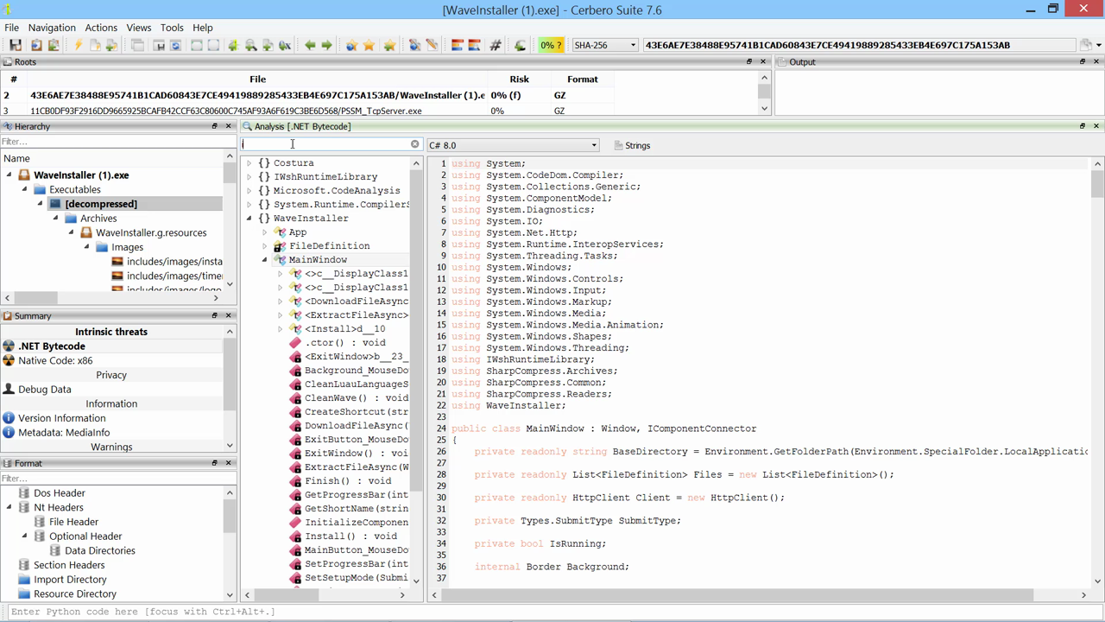
Task: Go back using the green left arrow
Action: click(x=310, y=45)
